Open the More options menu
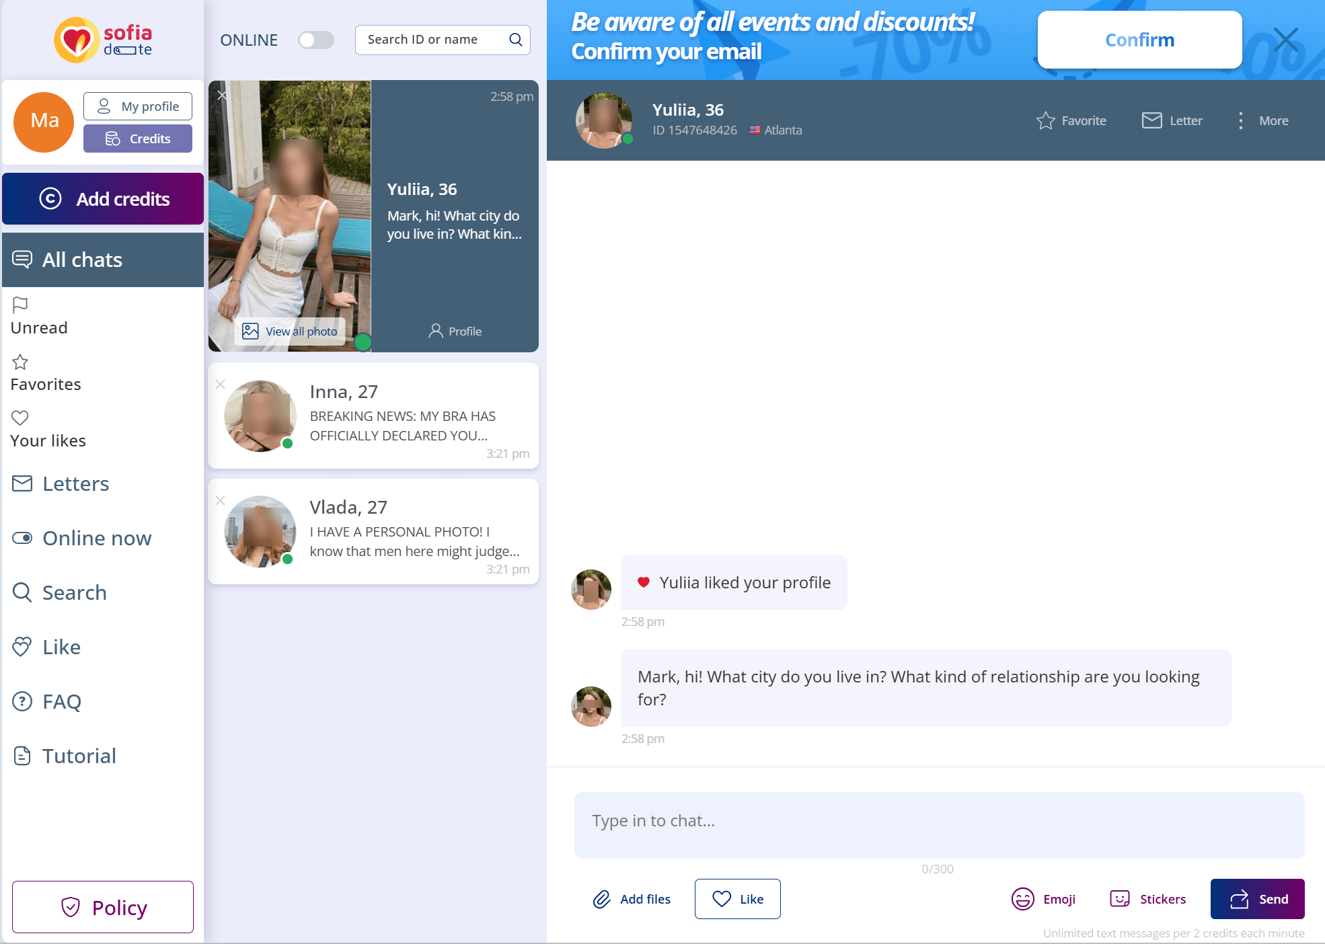Viewport: 1325px width, 944px height. click(x=1262, y=120)
